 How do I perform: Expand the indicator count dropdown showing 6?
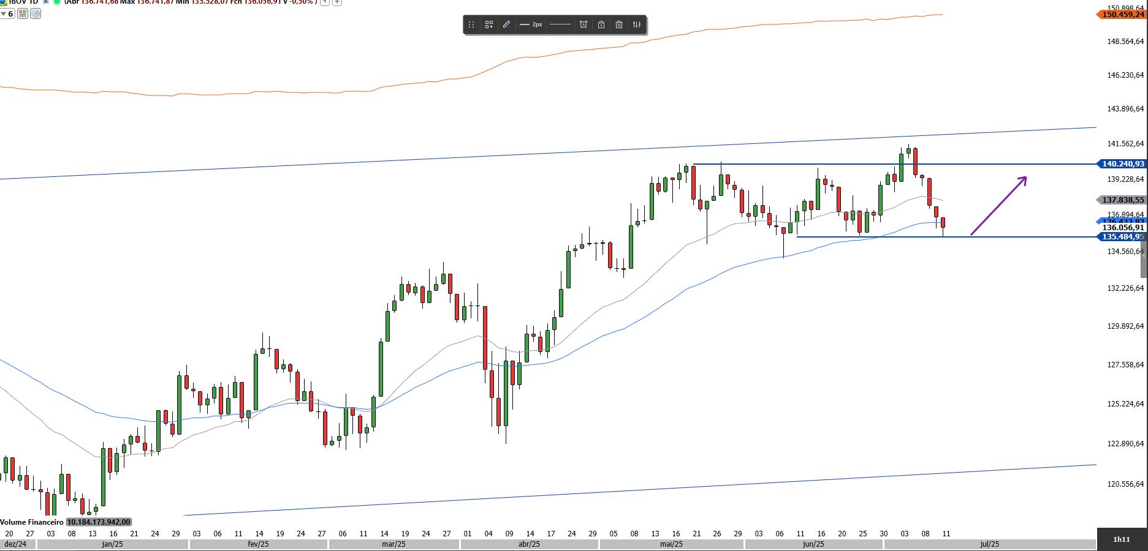tap(7, 13)
